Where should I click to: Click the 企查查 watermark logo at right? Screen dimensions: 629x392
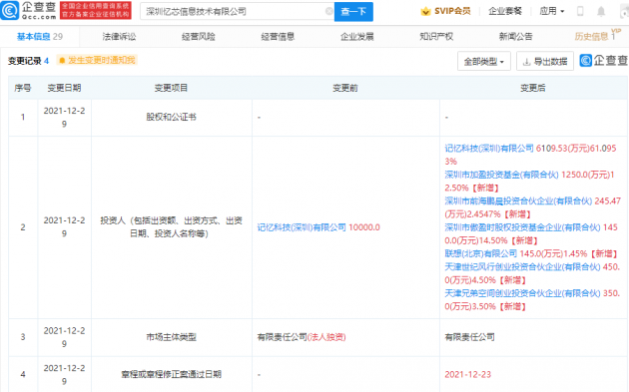(x=604, y=61)
